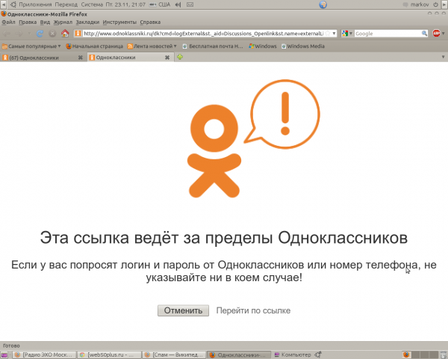Switch to Радио ЭХО Моск... taskbar window
The image size is (448, 359).
(x=44, y=355)
